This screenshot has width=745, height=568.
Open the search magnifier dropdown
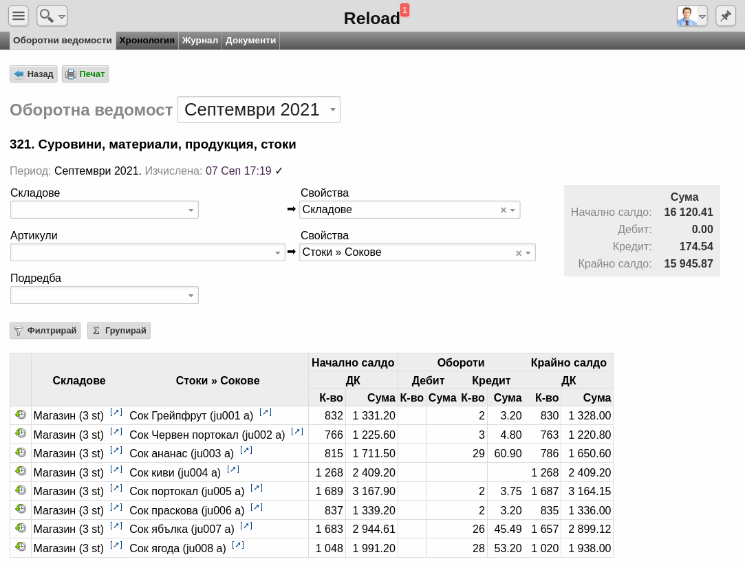(52, 16)
